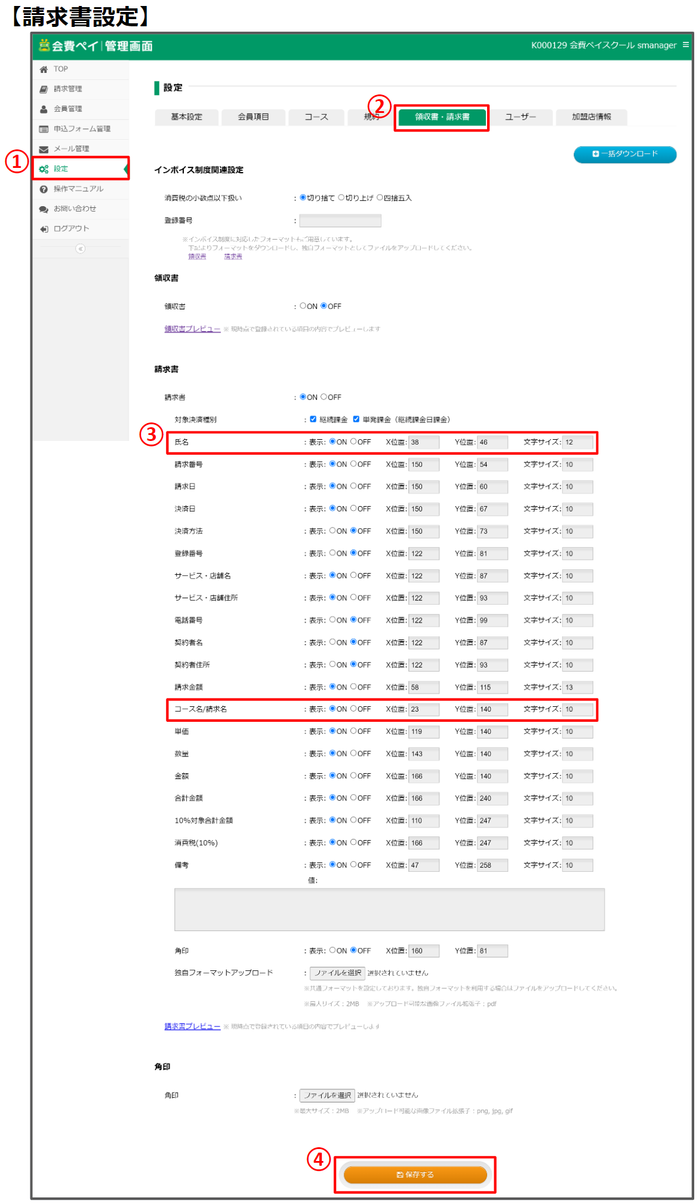Click the 一括ダウンロード button
The height and width of the screenshot is (1204, 699).
(x=625, y=154)
